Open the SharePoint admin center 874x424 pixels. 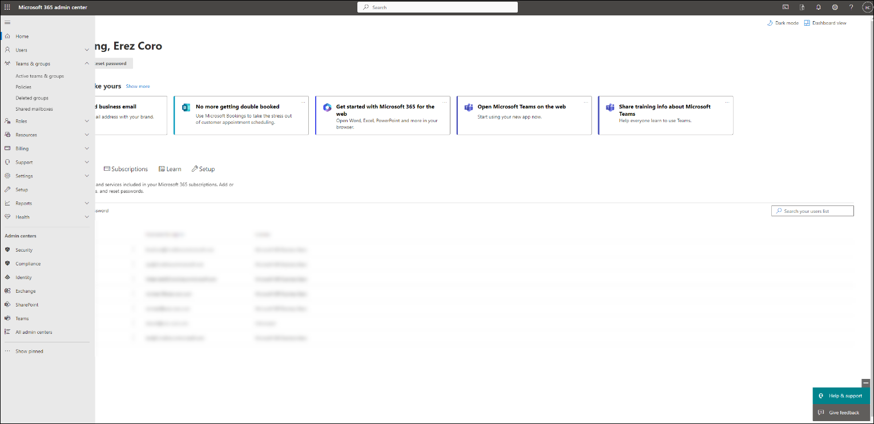(x=27, y=305)
